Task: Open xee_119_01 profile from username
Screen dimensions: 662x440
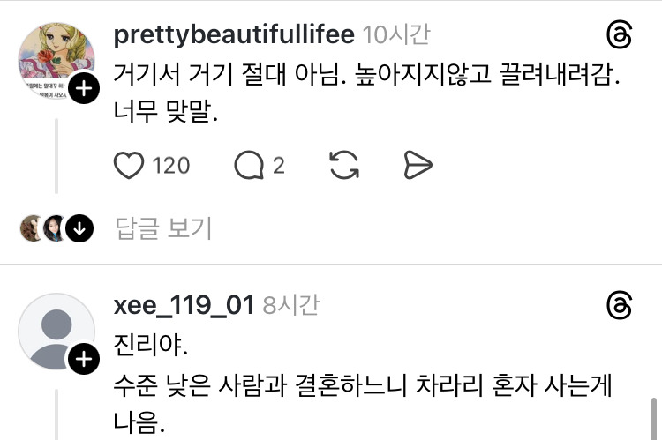Action: [x=184, y=306]
